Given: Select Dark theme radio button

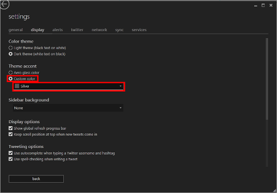Looking at the screenshot, I should click(10, 54).
